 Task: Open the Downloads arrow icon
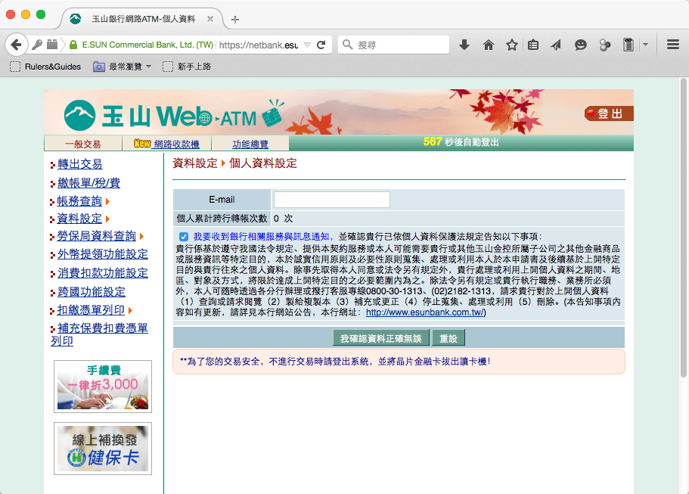(464, 44)
